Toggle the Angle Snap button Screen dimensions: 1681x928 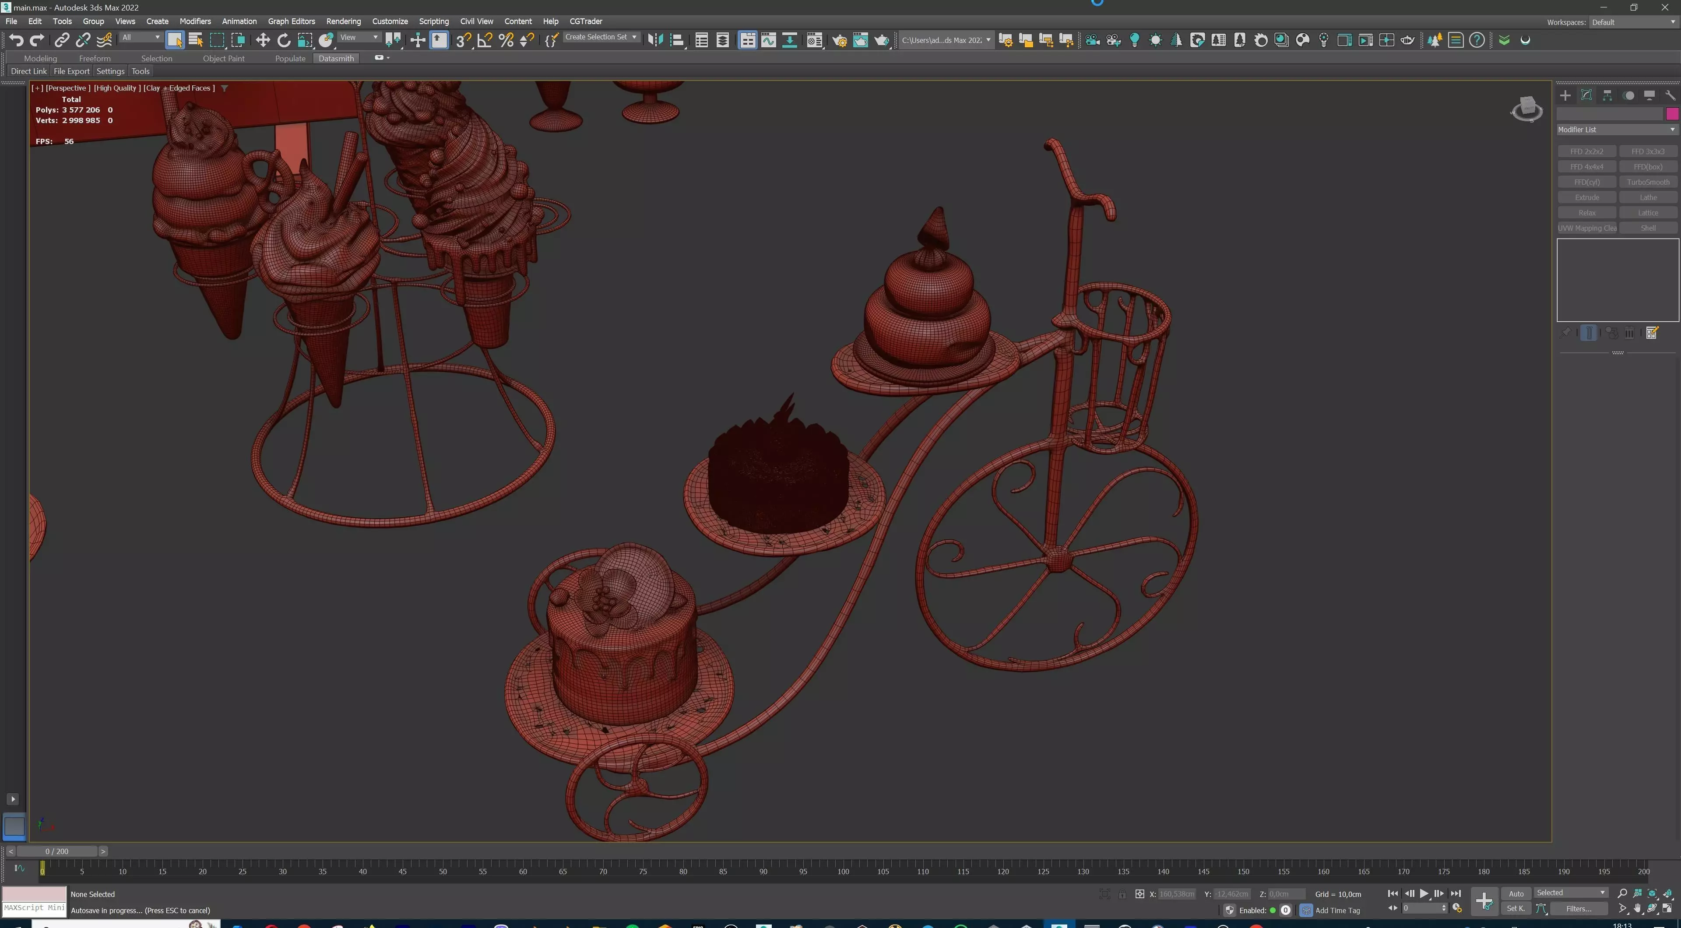[x=485, y=40]
